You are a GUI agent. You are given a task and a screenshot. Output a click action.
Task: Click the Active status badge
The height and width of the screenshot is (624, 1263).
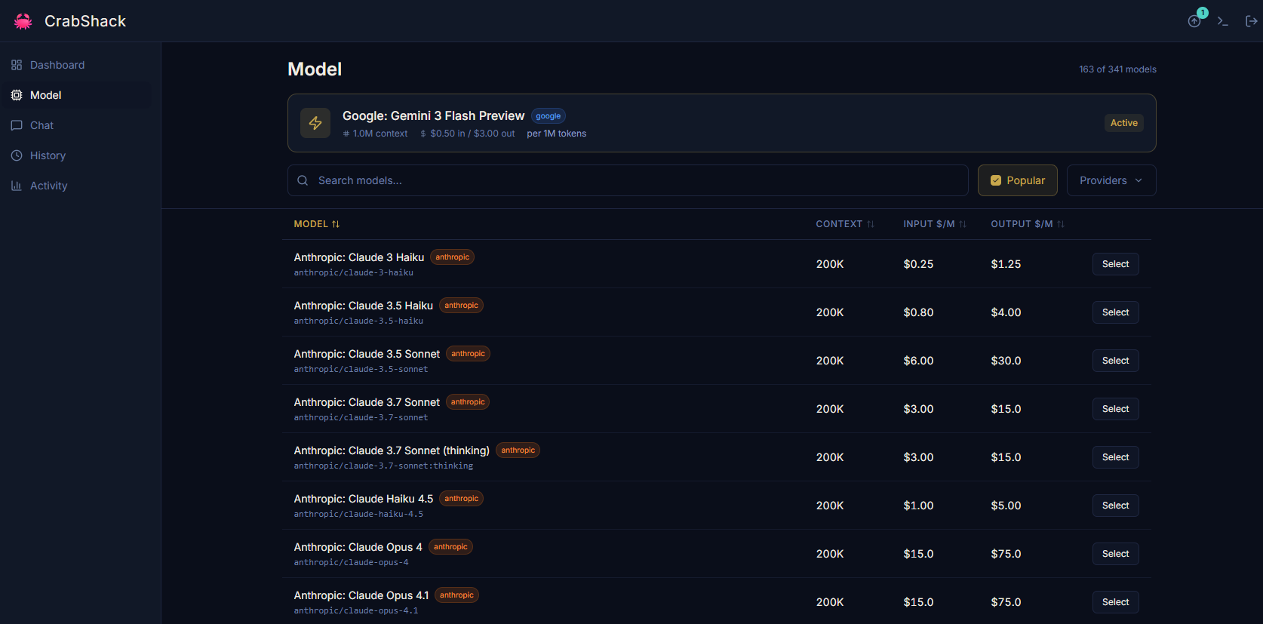pos(1124,123)
